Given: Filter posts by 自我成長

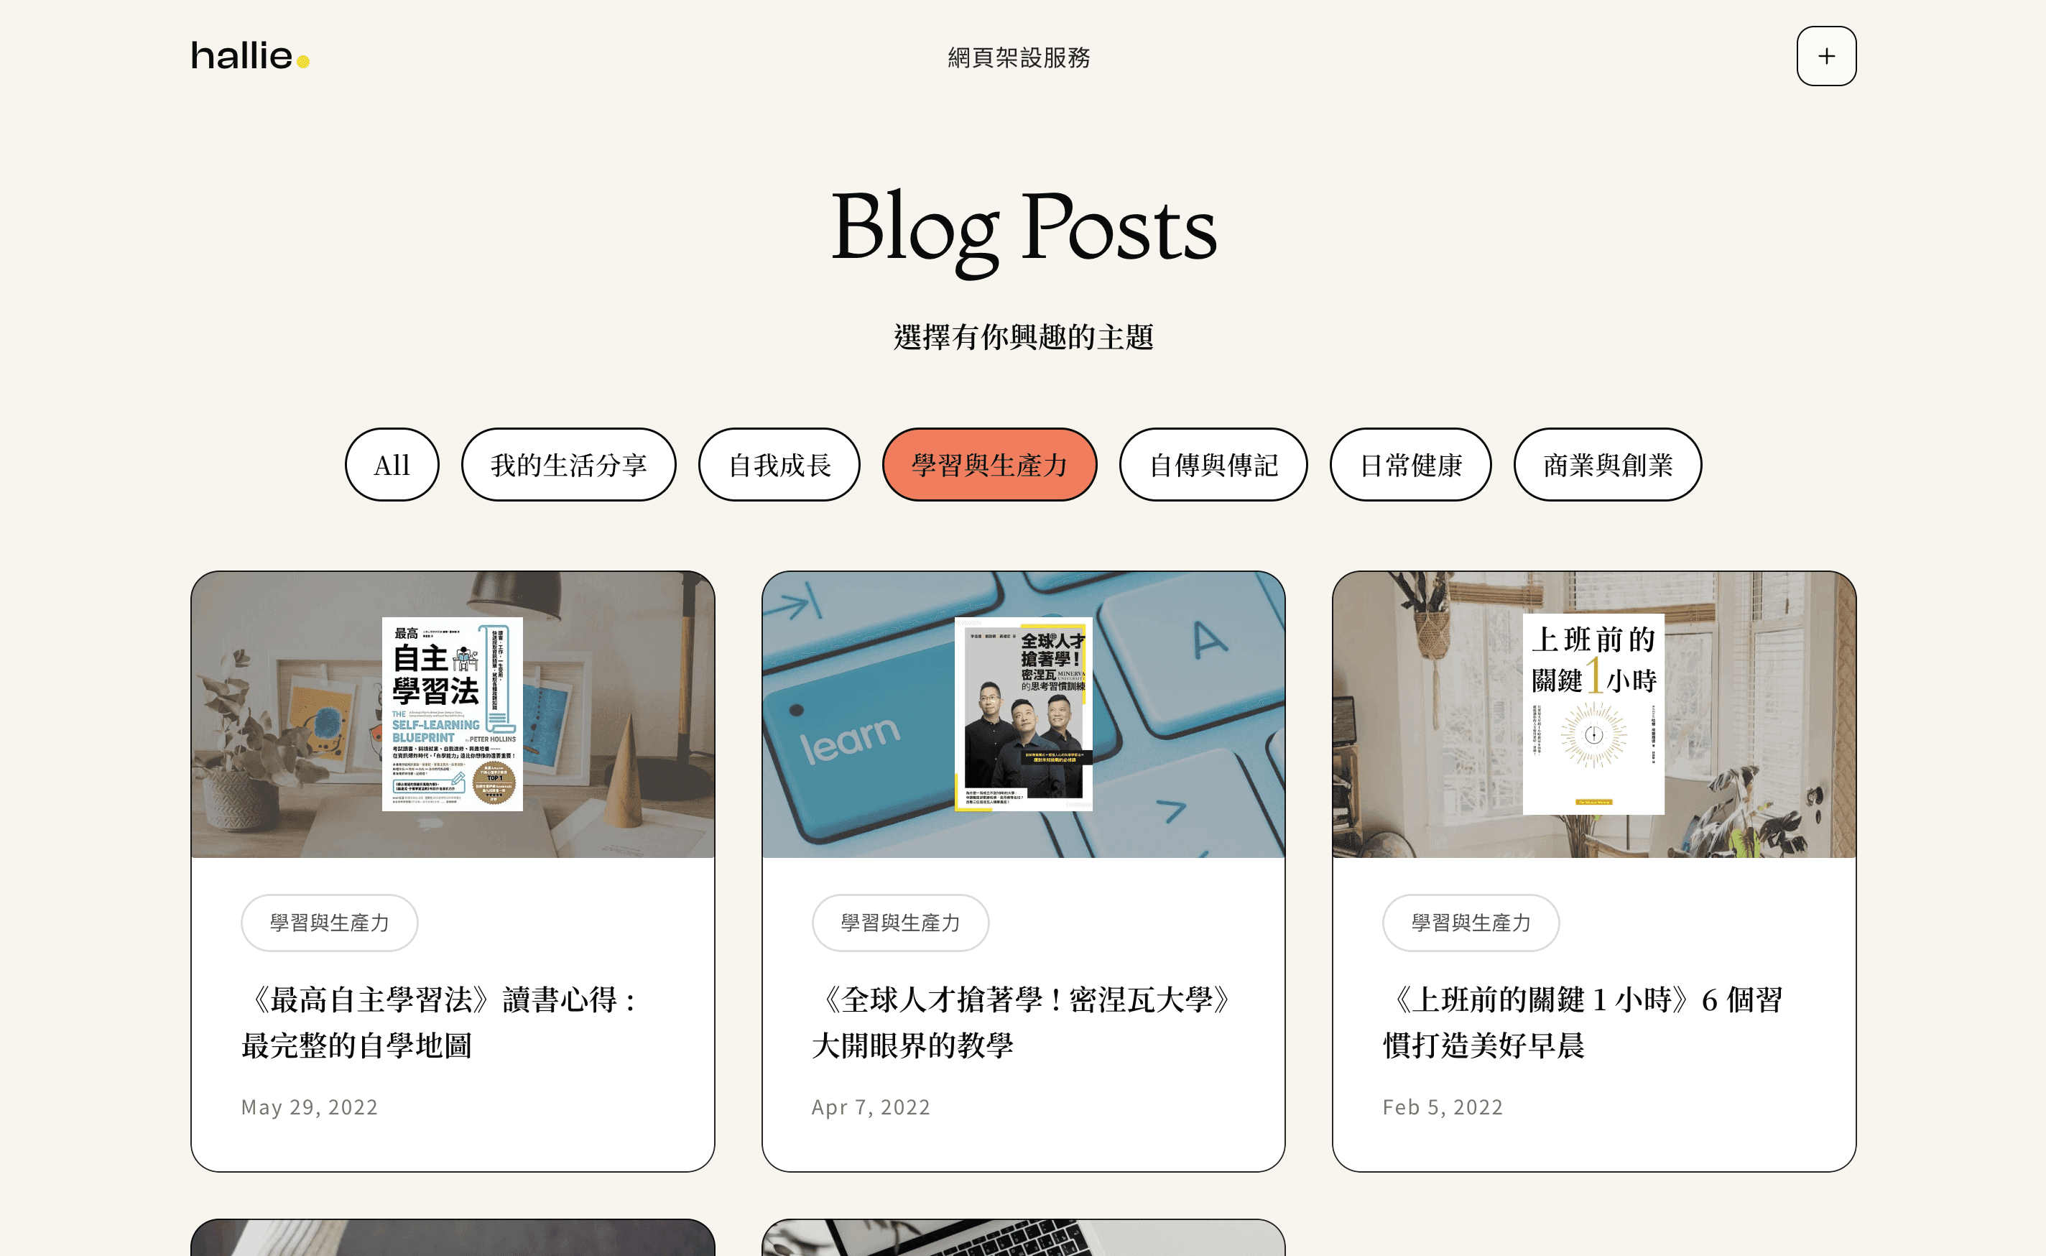Looking at the screenshot, I should coord(779,464).
